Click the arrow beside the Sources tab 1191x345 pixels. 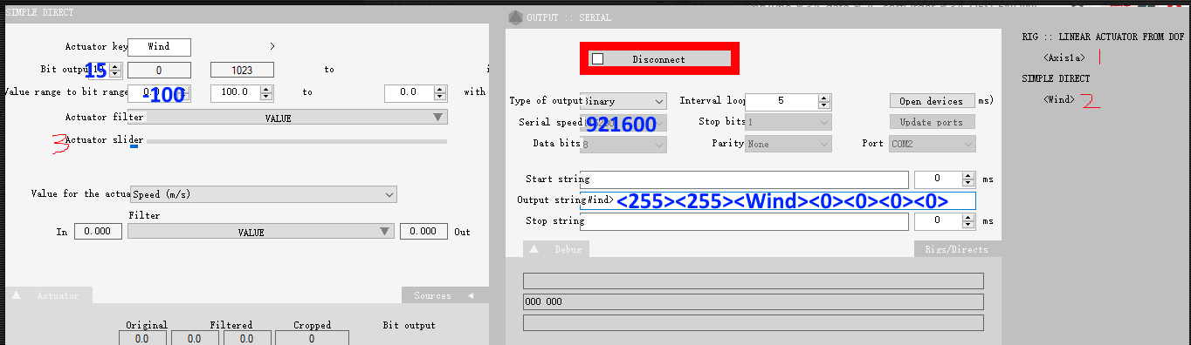(x=471, y=295)
